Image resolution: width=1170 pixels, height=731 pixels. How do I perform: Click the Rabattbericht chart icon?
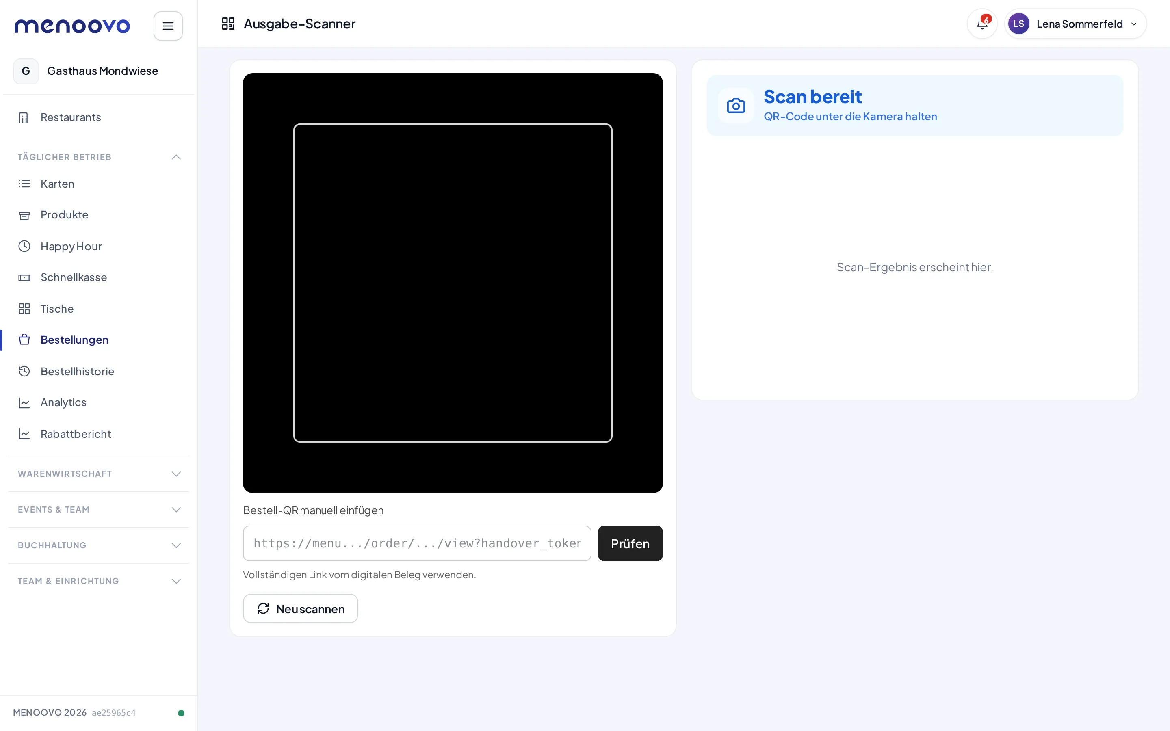click(24, 434)
